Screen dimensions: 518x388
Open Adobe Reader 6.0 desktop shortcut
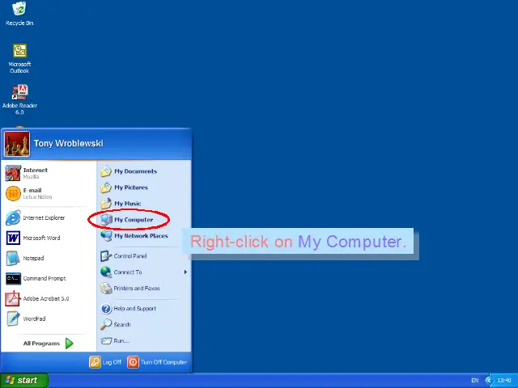19,92
